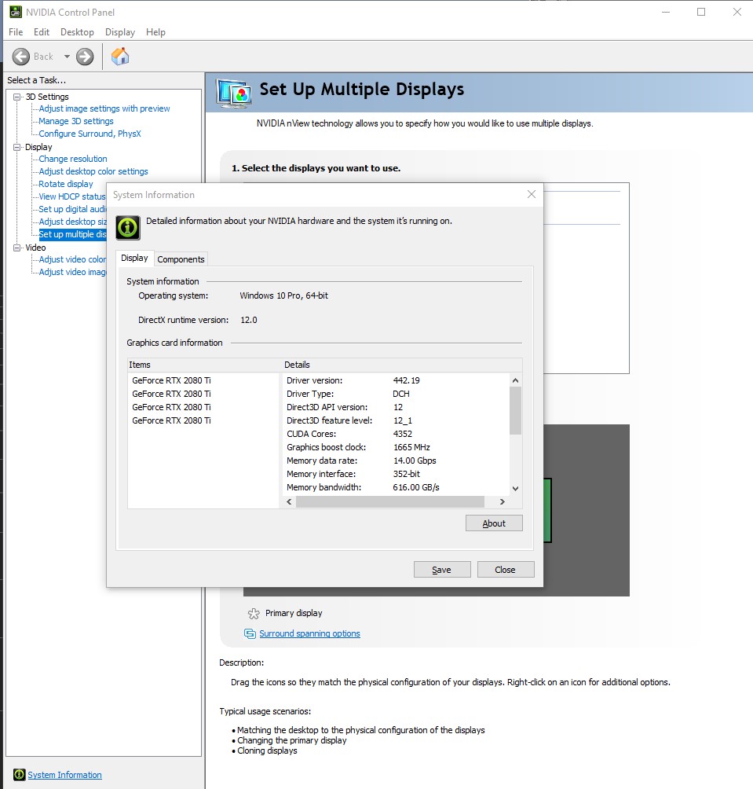Click the horizontal scroll left arrow
This screenshot has height=789, width=753.
pos(289,501)
